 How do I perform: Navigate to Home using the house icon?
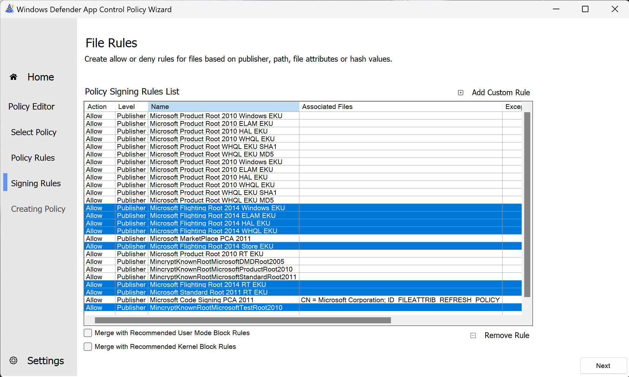13,77
